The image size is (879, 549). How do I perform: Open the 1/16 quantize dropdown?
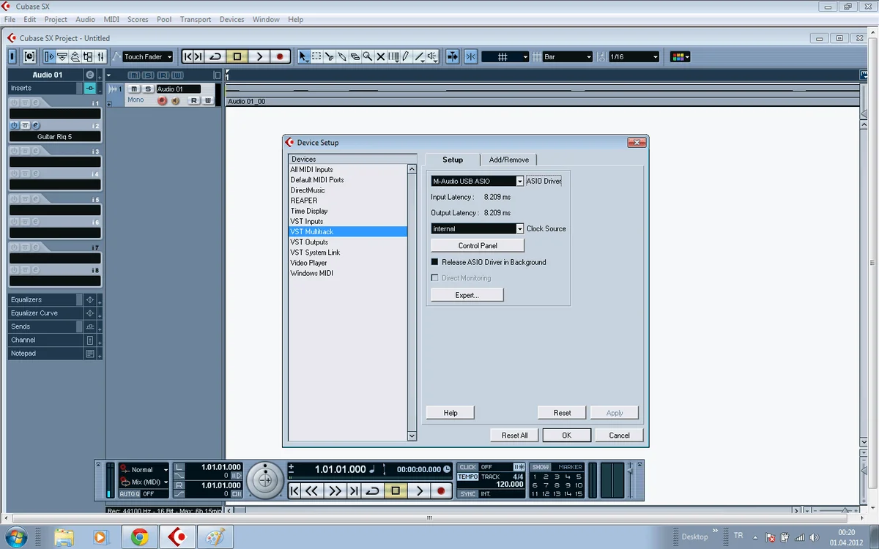click(x=634, y=56)
